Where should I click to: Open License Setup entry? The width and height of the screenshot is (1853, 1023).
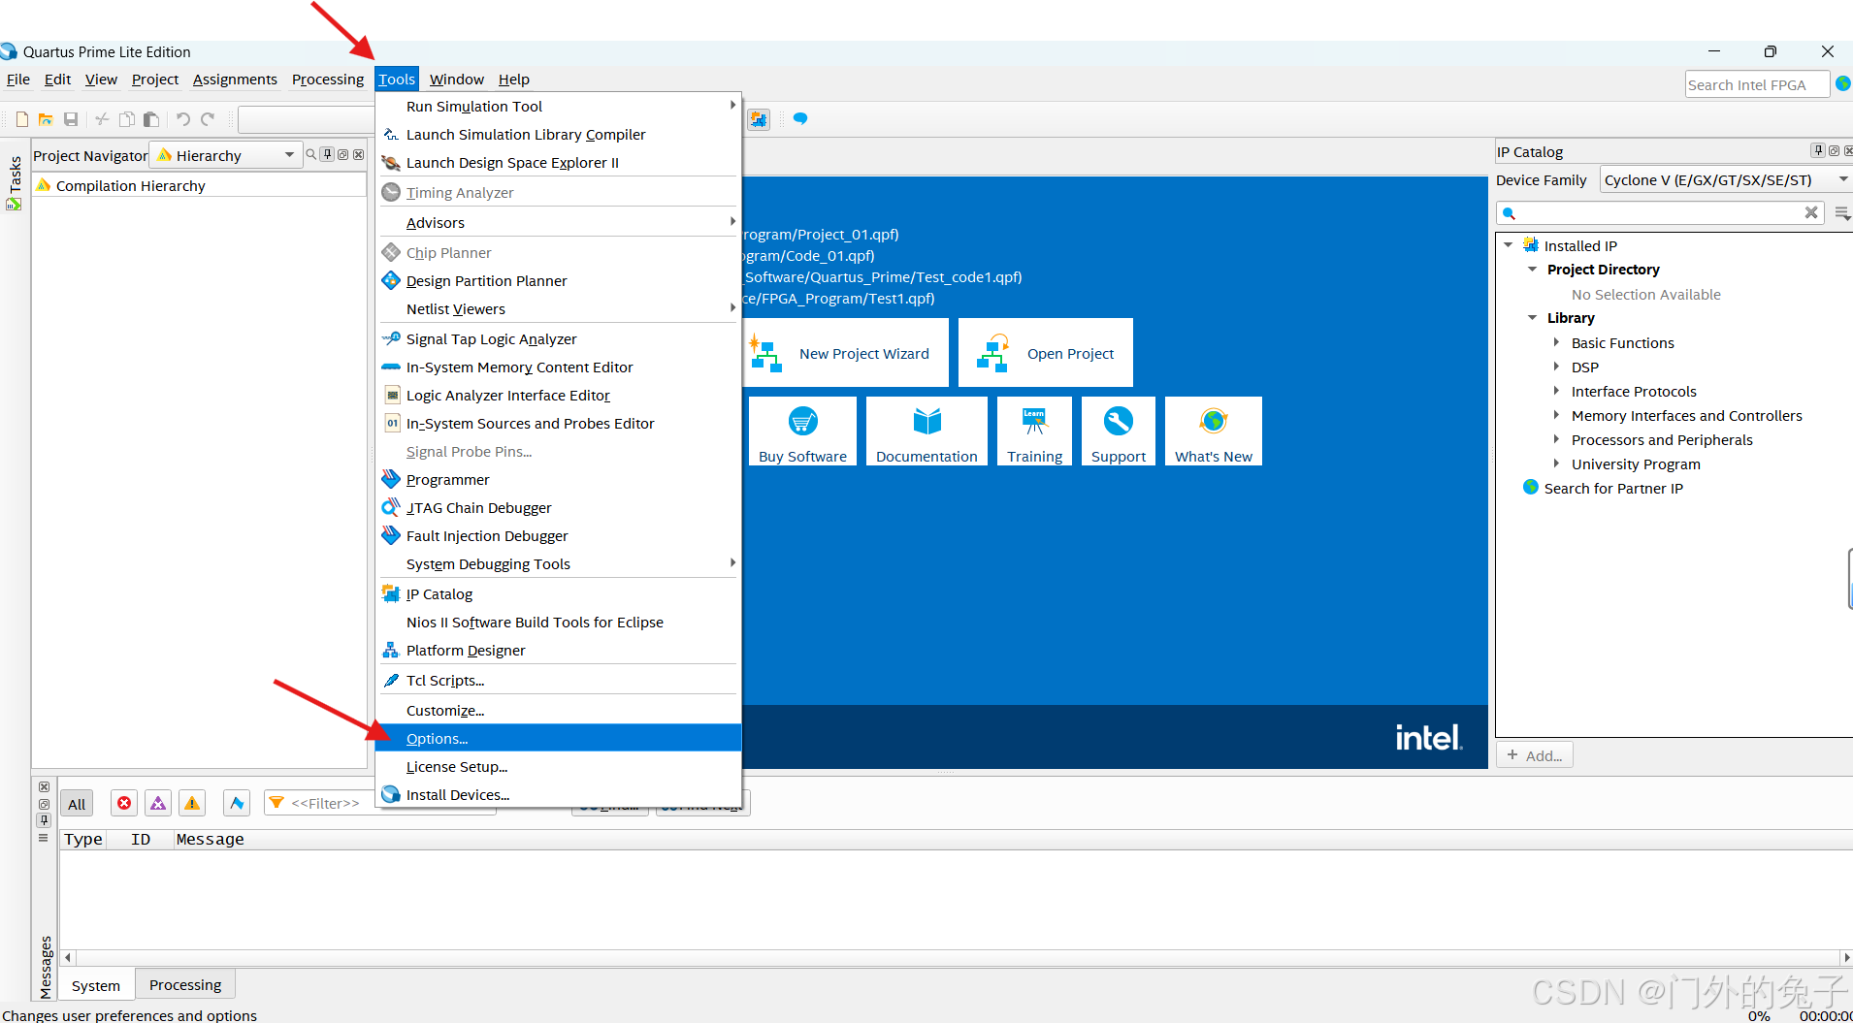pyautogui.click(x=559, y=767)
